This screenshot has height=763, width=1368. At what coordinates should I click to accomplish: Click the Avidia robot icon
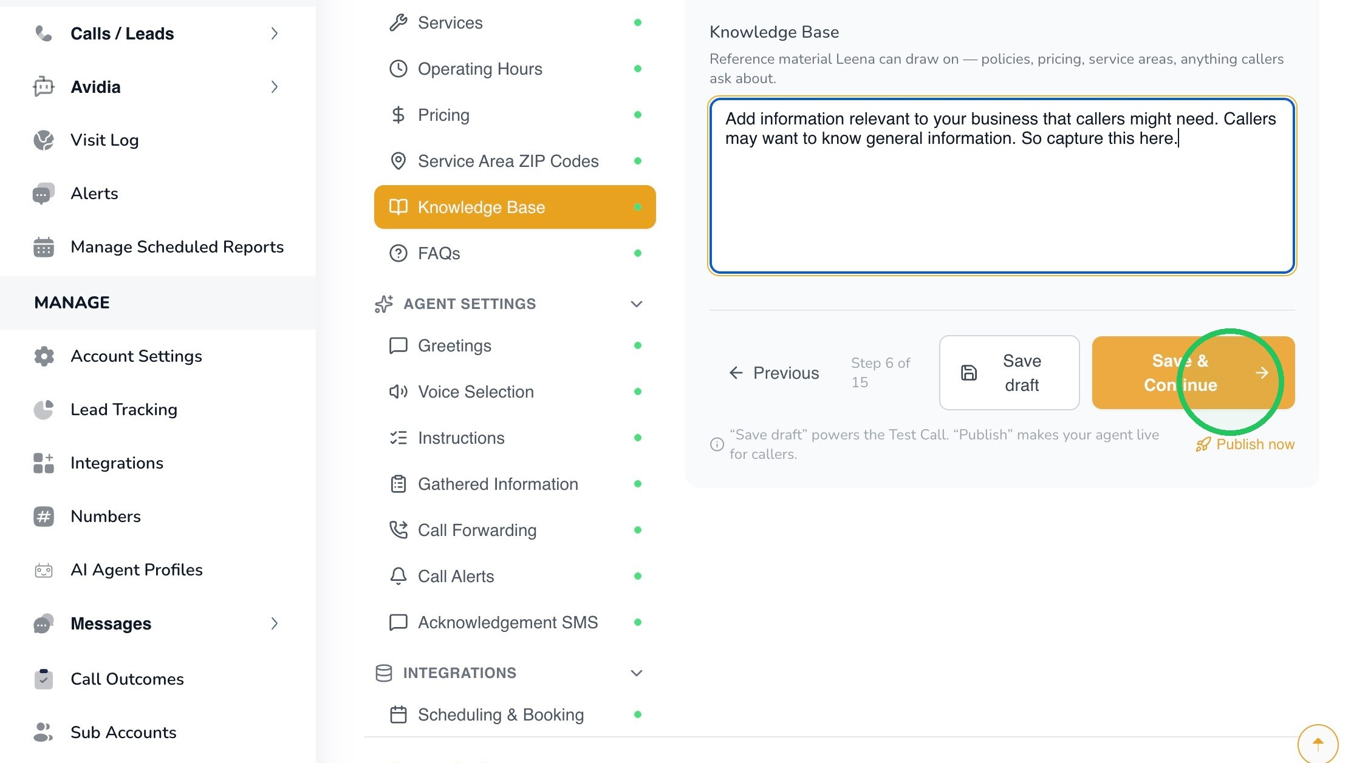coord(43,87)
